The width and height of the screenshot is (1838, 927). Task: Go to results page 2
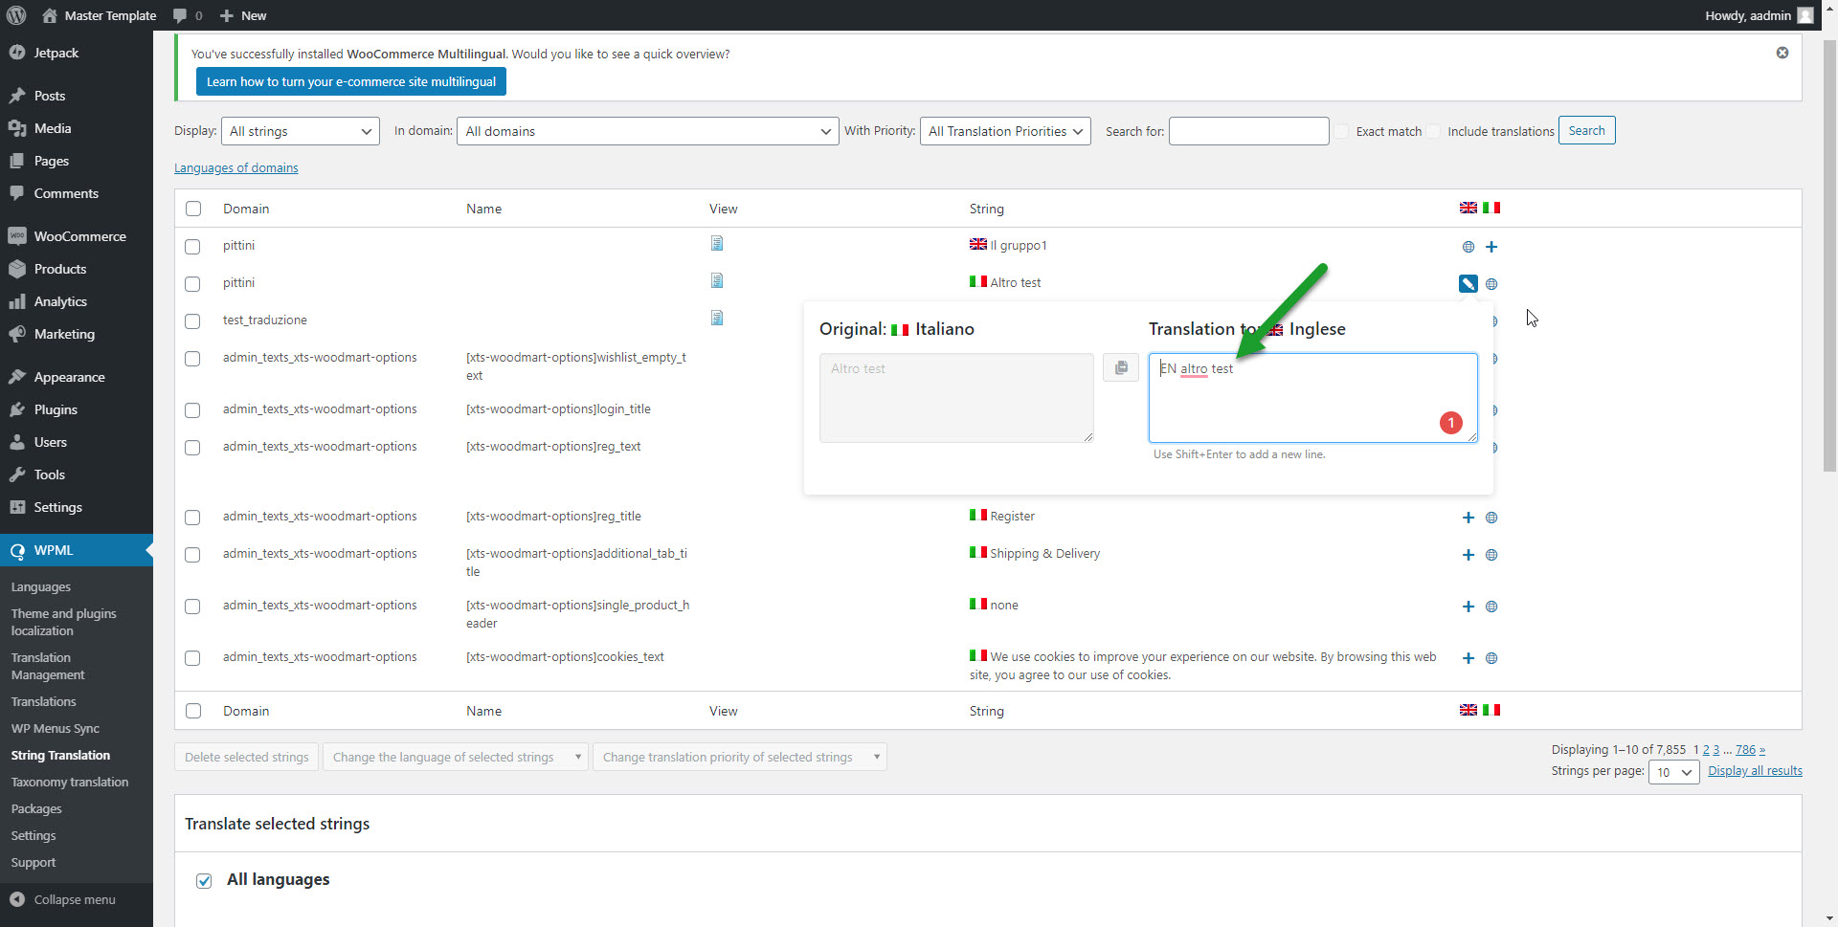click(1706, 750)
